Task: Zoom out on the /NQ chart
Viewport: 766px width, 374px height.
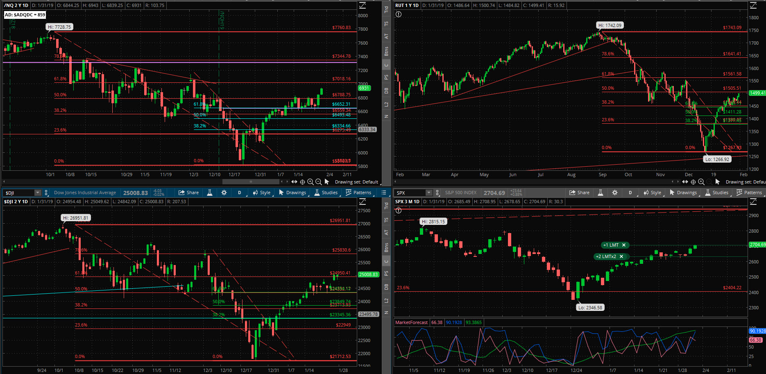Action: click(x=318, y=182)
